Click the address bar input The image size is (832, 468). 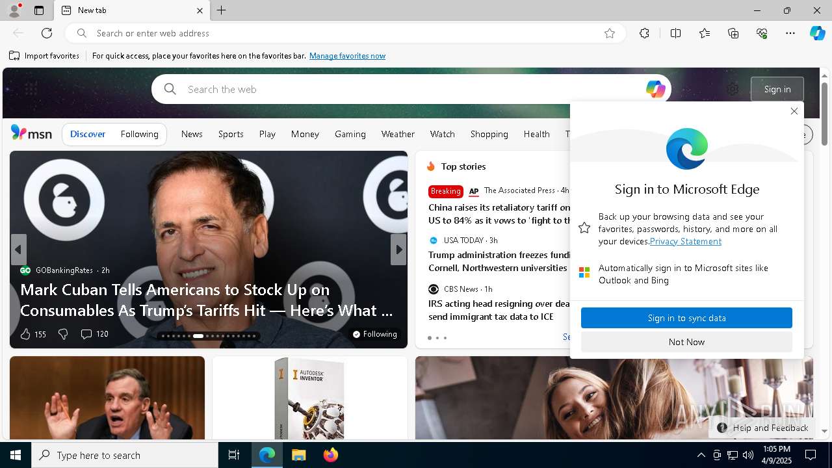pyautogui.click(x=344, y=33)
